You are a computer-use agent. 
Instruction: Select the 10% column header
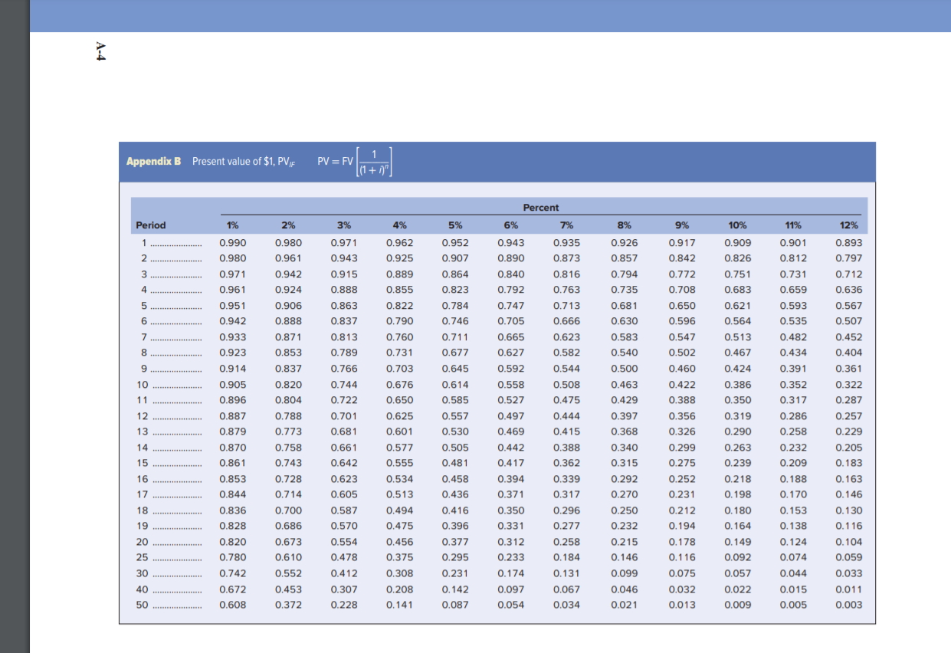[737, 225]
